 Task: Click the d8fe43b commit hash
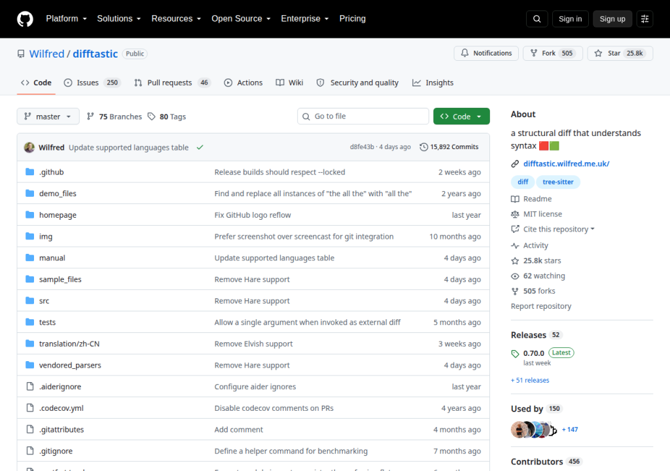pyautogui.click(x=362, y=147)
